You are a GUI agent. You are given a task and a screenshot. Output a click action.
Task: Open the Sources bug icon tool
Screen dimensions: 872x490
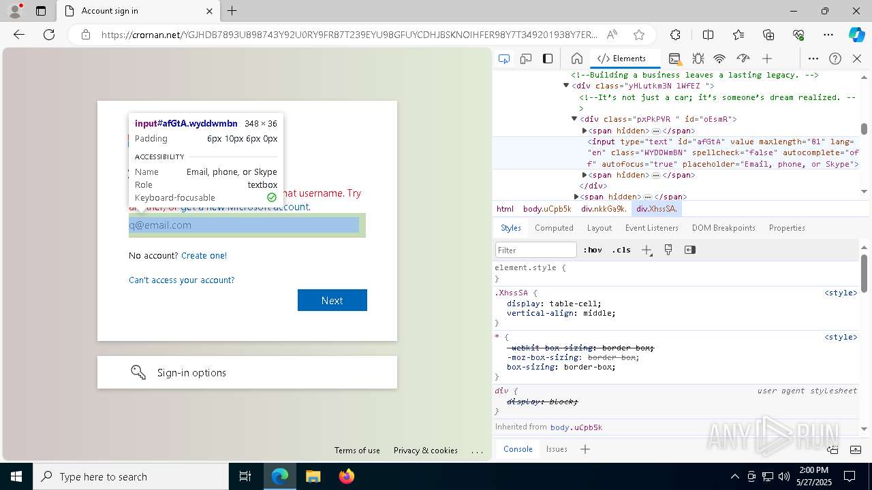click(698, 59)
